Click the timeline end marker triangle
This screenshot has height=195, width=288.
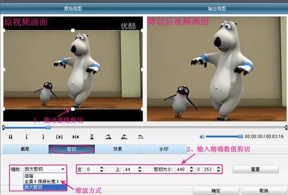tap(286, 128)
